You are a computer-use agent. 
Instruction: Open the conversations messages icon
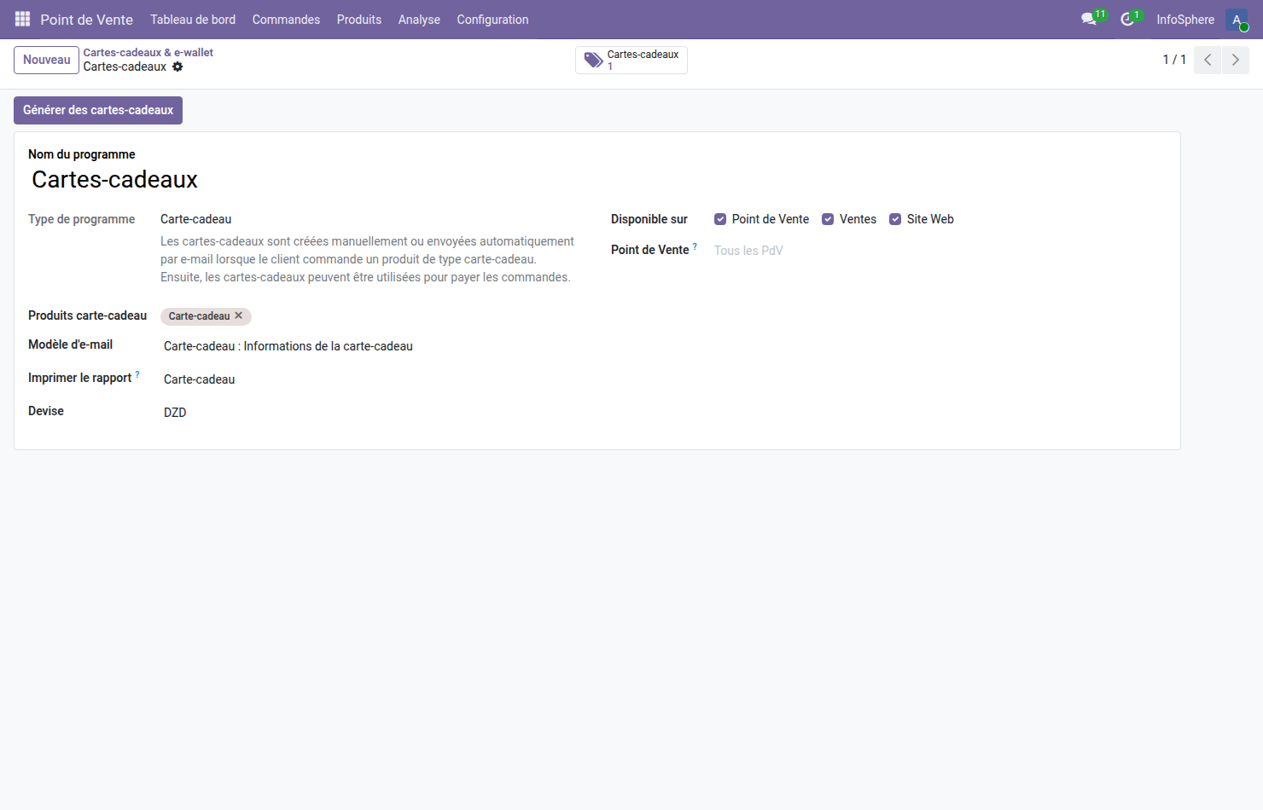(x=1088, y=19)
